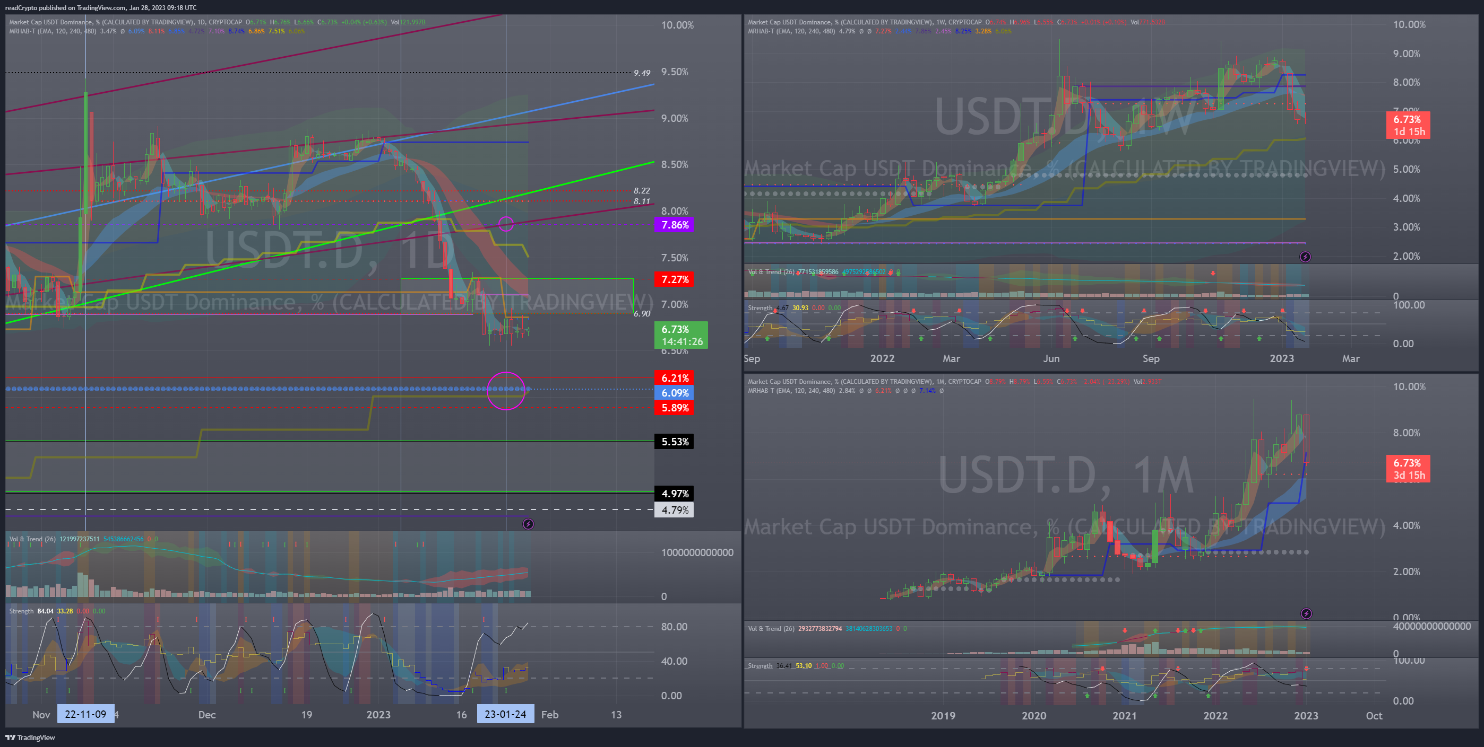This screenshot has width=1484, height=747.
Task: Click the lightning icon in the 1D chart
Action: (x=528, y=524)
